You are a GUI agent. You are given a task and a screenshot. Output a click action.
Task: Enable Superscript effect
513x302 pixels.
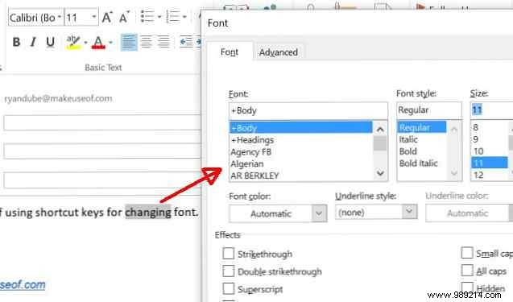[229, 289]
